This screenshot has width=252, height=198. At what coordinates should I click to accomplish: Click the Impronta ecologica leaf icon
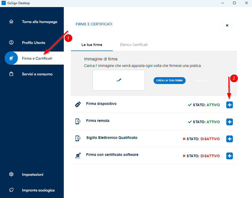click(11, 190)
